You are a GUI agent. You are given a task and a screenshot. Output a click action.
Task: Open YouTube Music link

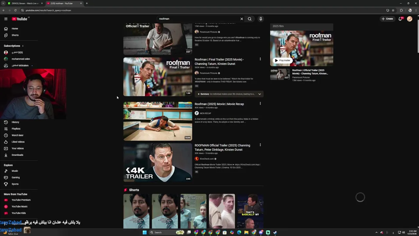point(19,206)
